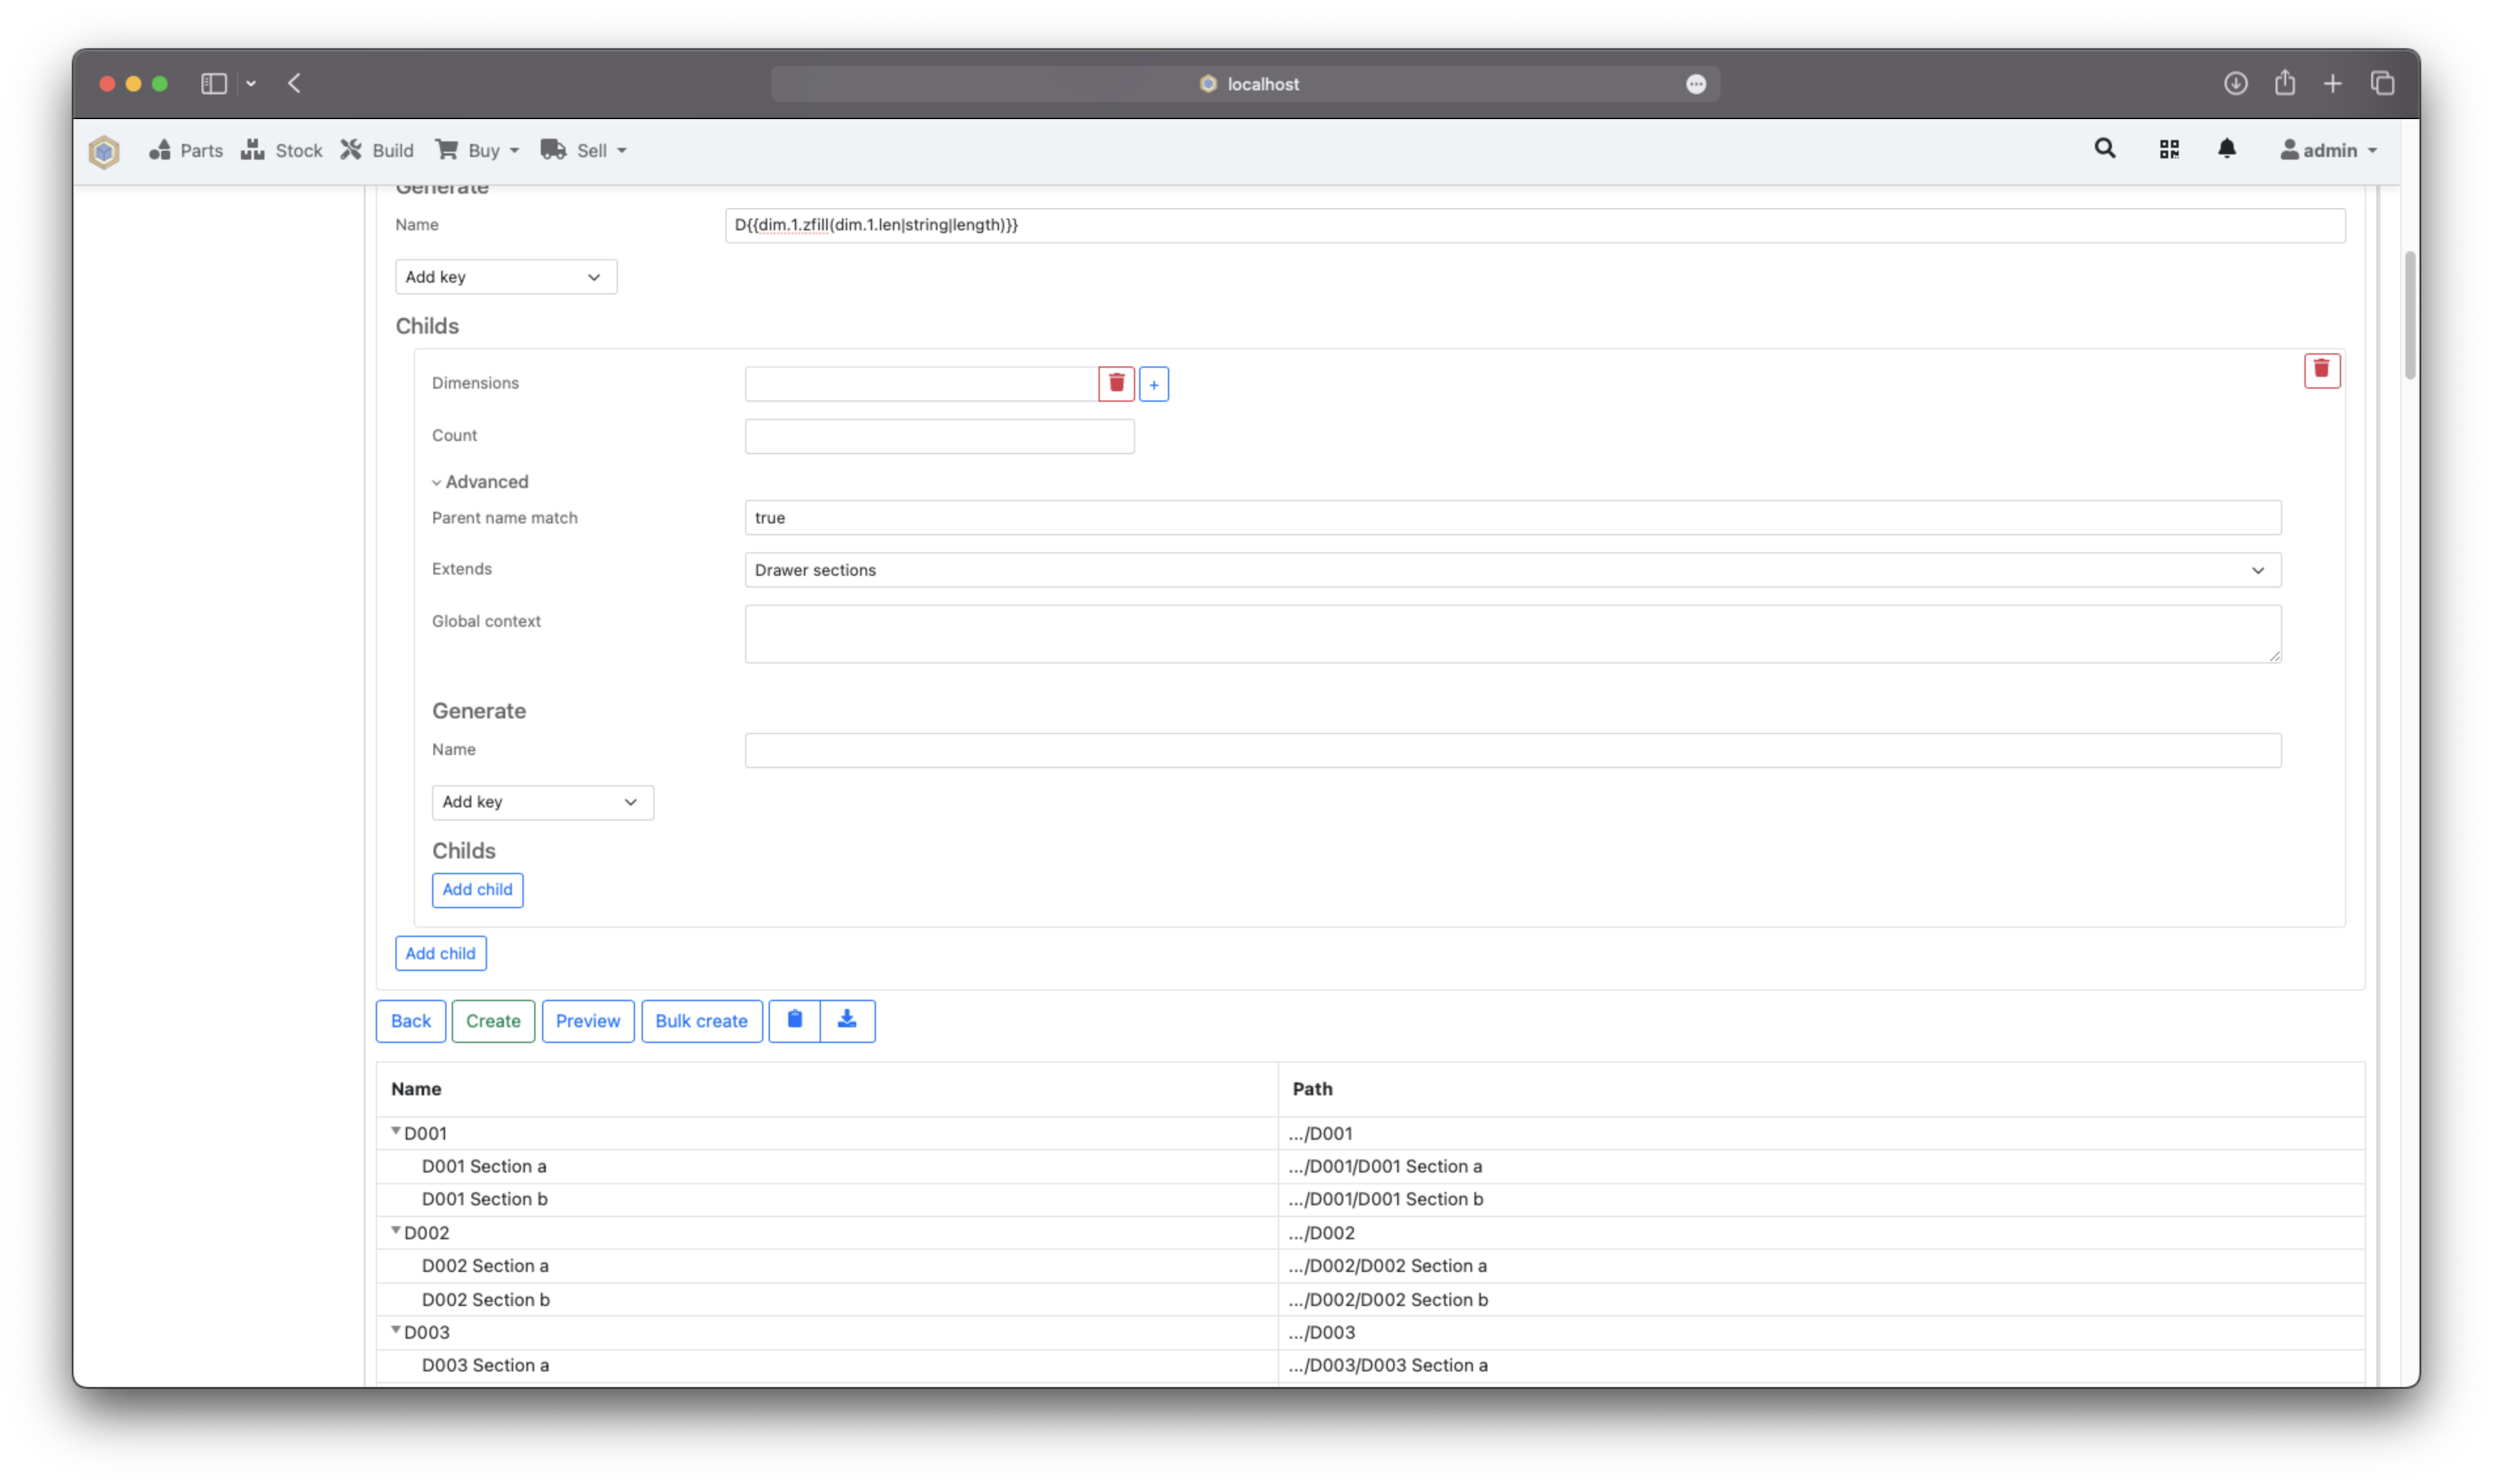Delete the Dimensions entry with the trash icon
Screen dimensions: 2493x1484
pos(1116,383)
